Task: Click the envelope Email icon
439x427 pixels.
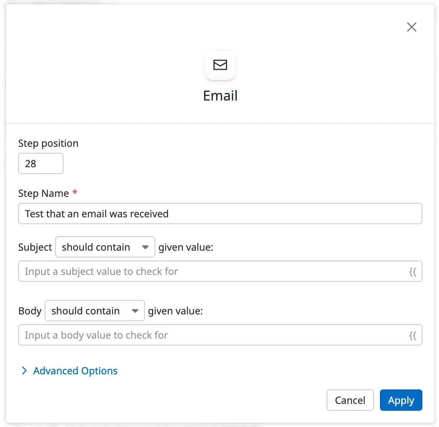Action: pyautogui.click(x=220, y=65)
